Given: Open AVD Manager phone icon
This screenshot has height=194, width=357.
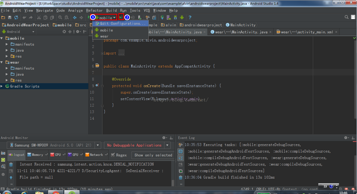Looking at the screenshot, I should [x=169, y=17].
